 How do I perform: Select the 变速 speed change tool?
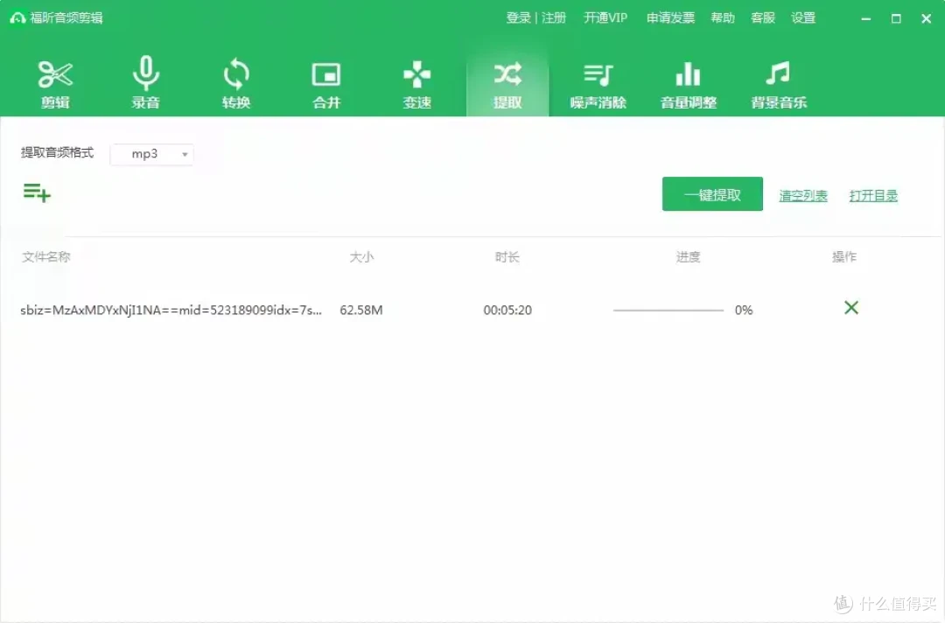pyautogui.click(x=417, y=84)
